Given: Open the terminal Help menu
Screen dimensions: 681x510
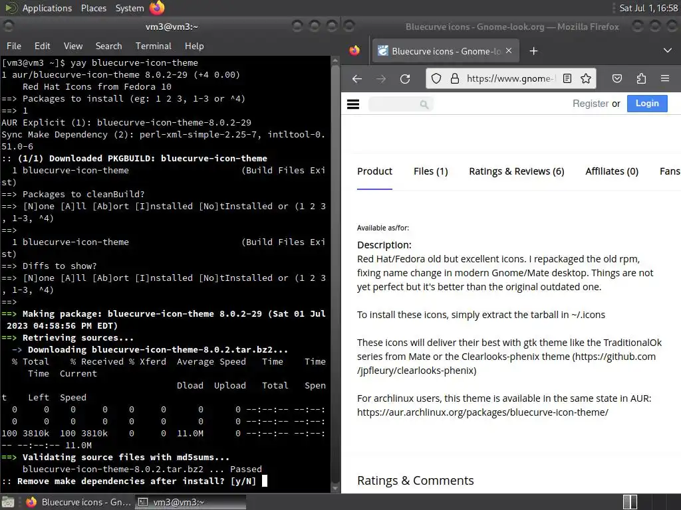Looking at the screenshot, I should [194, 46].
